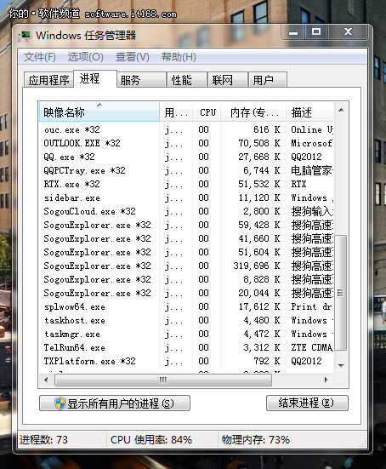Screen dimensions: 386x469
Task: Open the 选项(O) menu
Action: (x=85, y=57)
